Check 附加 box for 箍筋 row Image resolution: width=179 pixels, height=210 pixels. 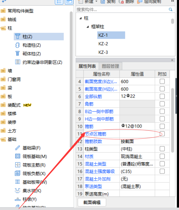click(162, 126)
